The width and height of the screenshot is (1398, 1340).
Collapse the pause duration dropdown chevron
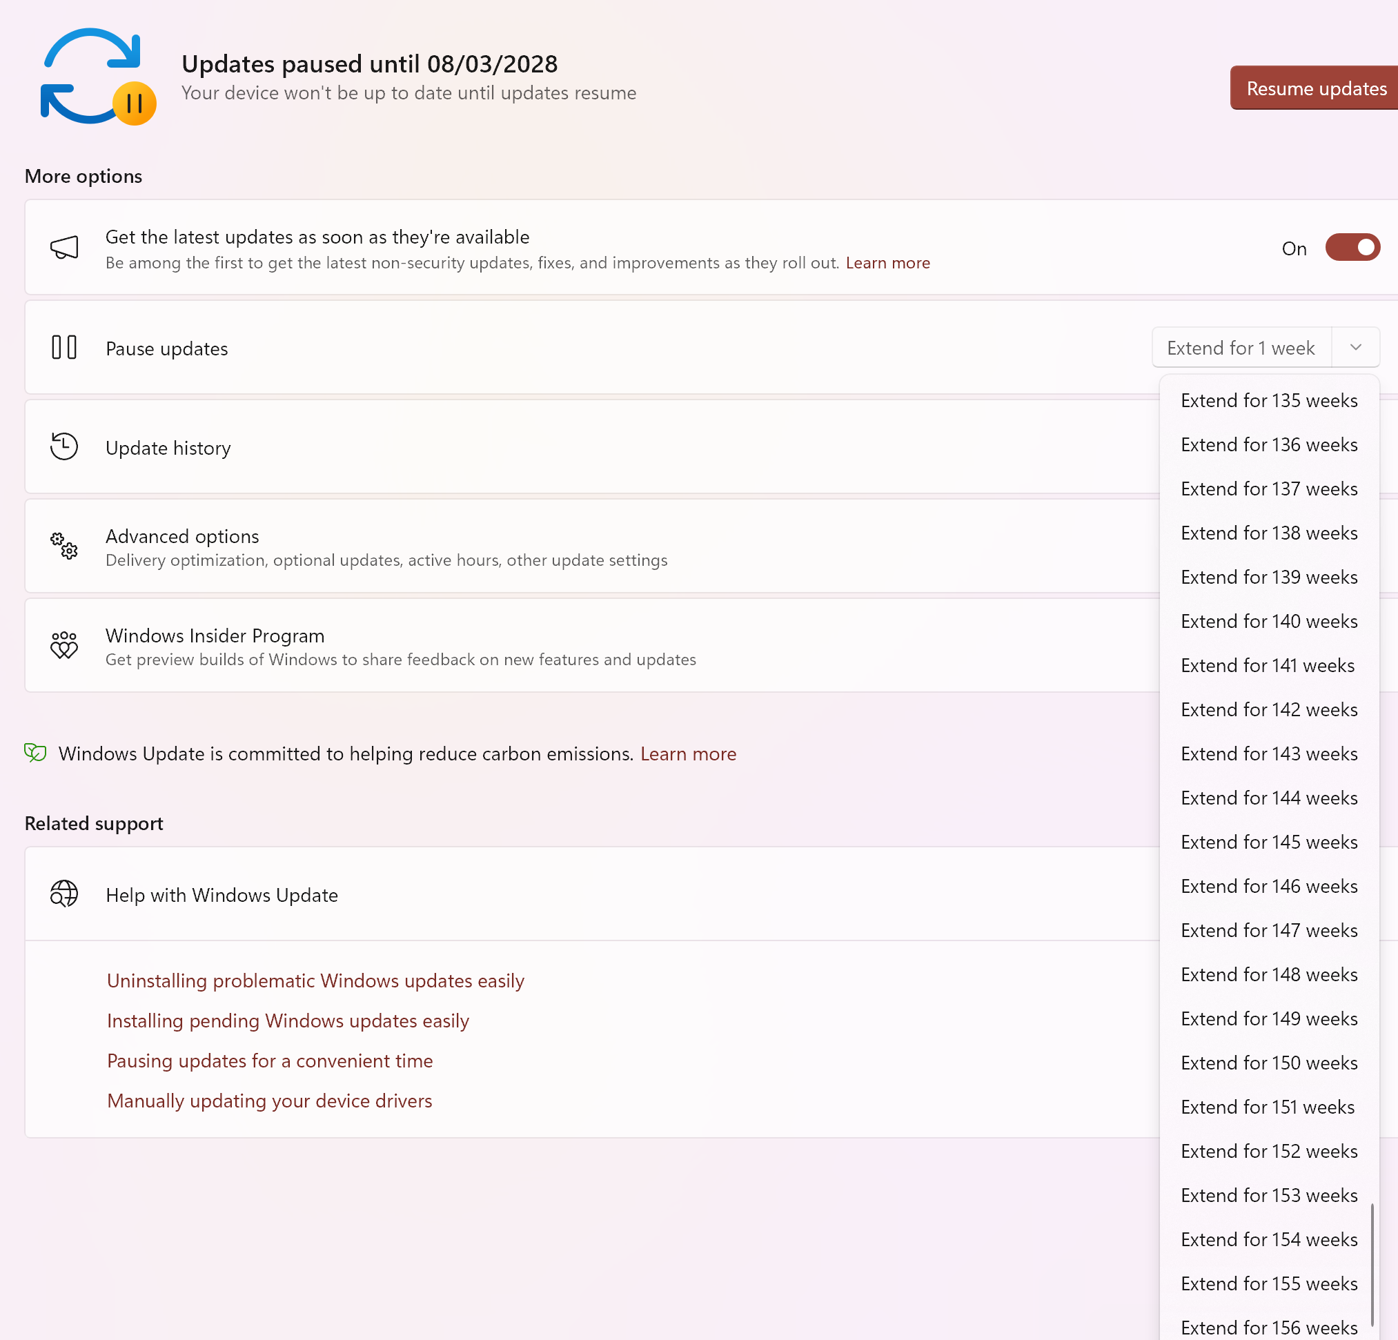pyautogui.click(x=1355, y=348)
